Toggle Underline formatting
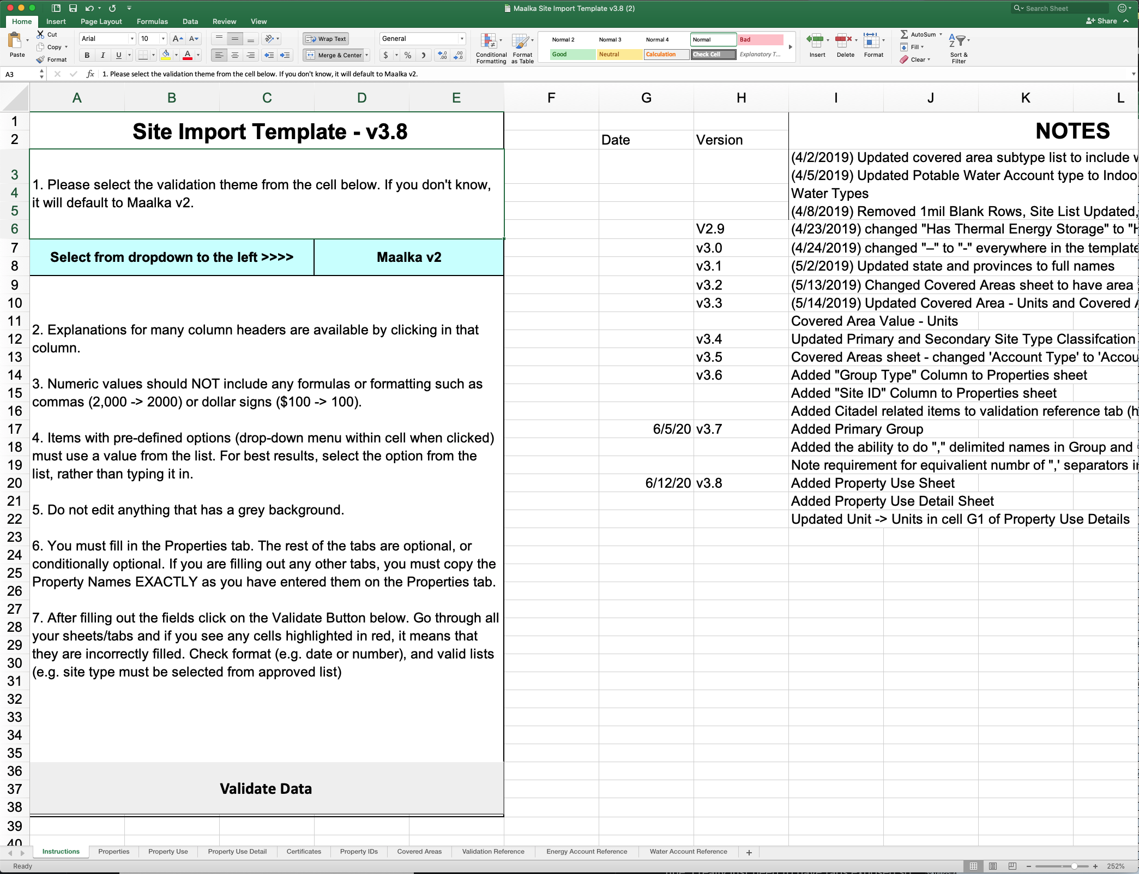 (x=118, y=55)
